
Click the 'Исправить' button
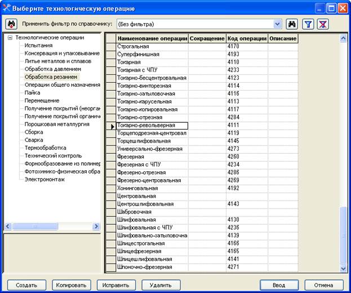pyautogui.click(x=116, y=285)
